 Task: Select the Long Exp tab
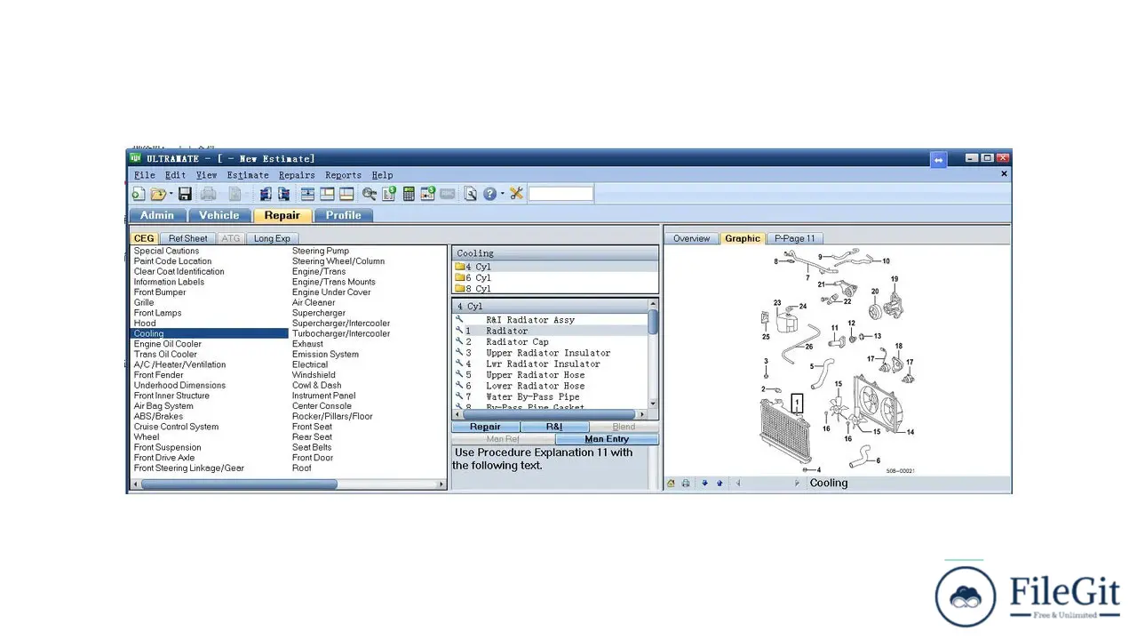(272, 238)
